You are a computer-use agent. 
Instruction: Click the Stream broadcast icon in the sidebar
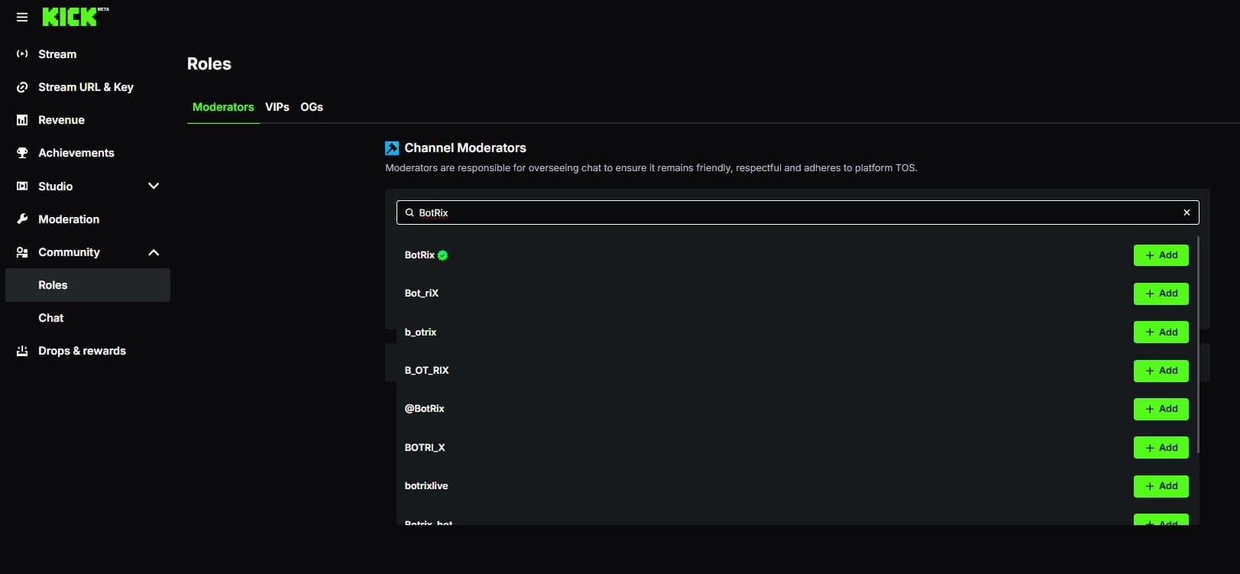(x=22, y=54)
